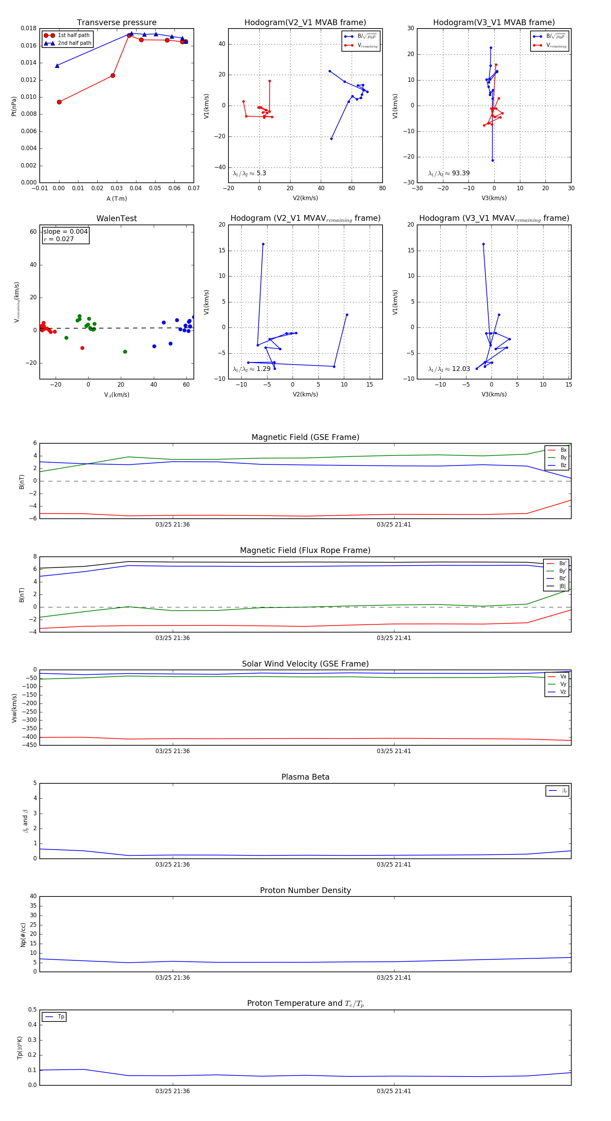Click the "B(nT)" label of GSE Frame magnetic plot
The width and height of the screenshot is (611, 1121).
point(21,482)
